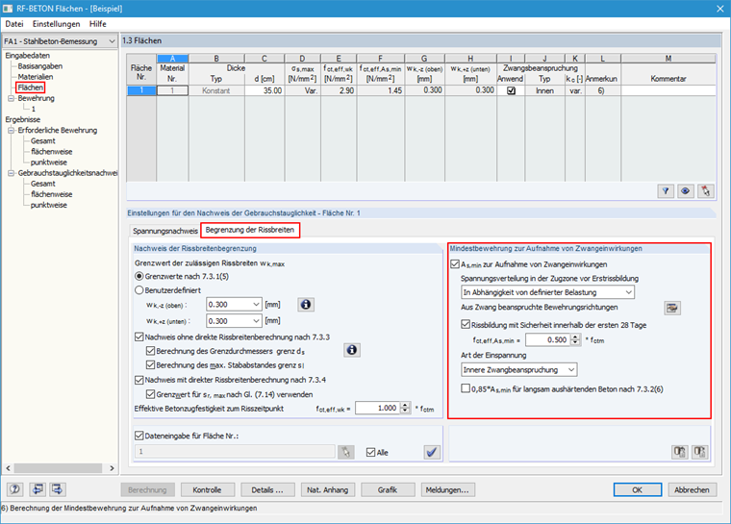The image size is (731, 524).
Task: Adjust fct,eff,wk factor stepper arrows
Action: 406,408
